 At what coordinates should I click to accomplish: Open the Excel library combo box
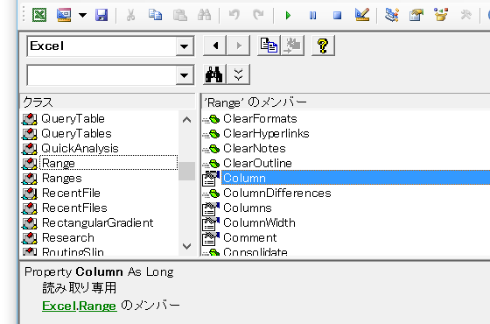pos(110,46)
